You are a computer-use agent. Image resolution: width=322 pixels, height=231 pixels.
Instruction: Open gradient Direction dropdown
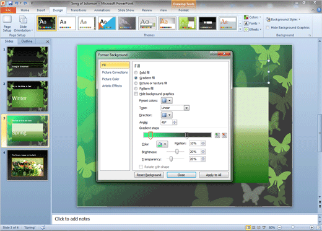[x=167, y=115]
